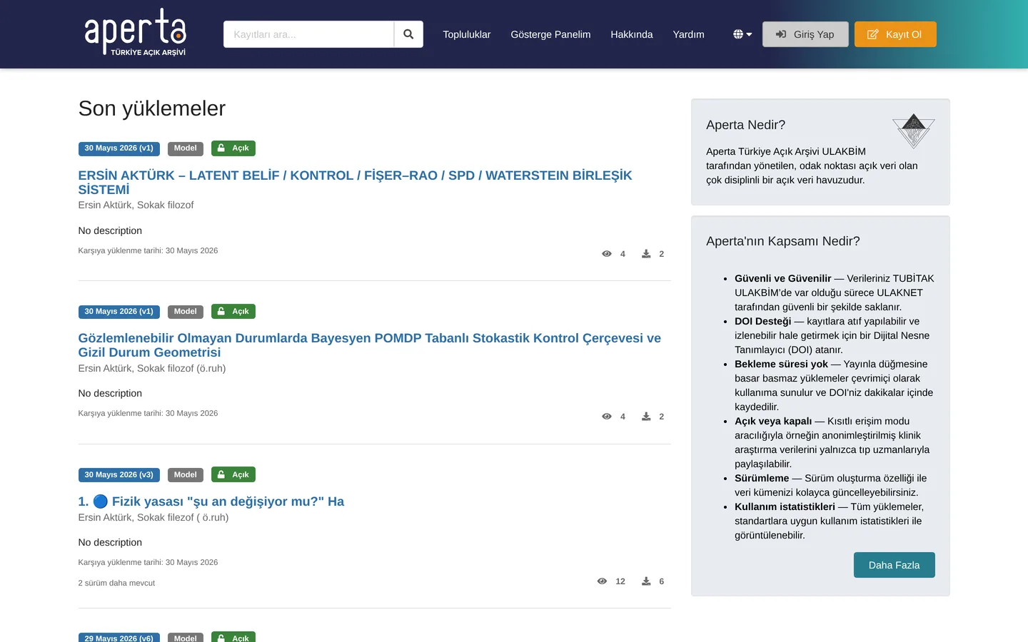The image size is (1028, 642).
Task: Click the authors "Ersin Aktürk, Sokak filozof (ö.ruh)"
Action: (x=152, y=368)
